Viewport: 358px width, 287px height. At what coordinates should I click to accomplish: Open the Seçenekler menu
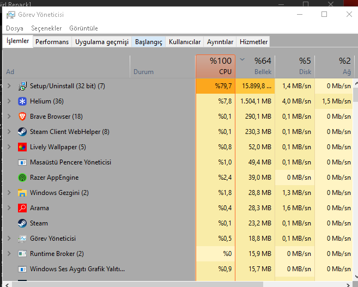click(x=46, y=28)
